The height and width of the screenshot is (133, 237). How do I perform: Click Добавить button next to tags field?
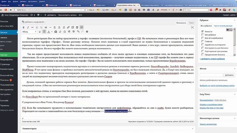tap(229, 75)
